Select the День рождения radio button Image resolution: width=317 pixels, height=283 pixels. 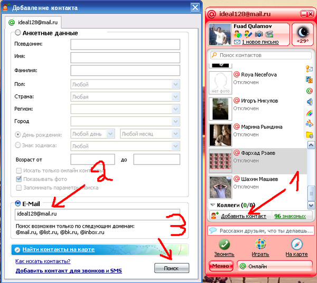click(x=18, y=134)
